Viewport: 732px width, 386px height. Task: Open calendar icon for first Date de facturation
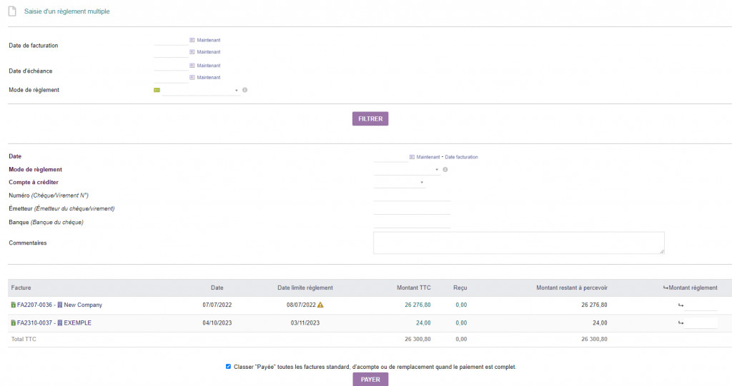[x=192, y=40]
